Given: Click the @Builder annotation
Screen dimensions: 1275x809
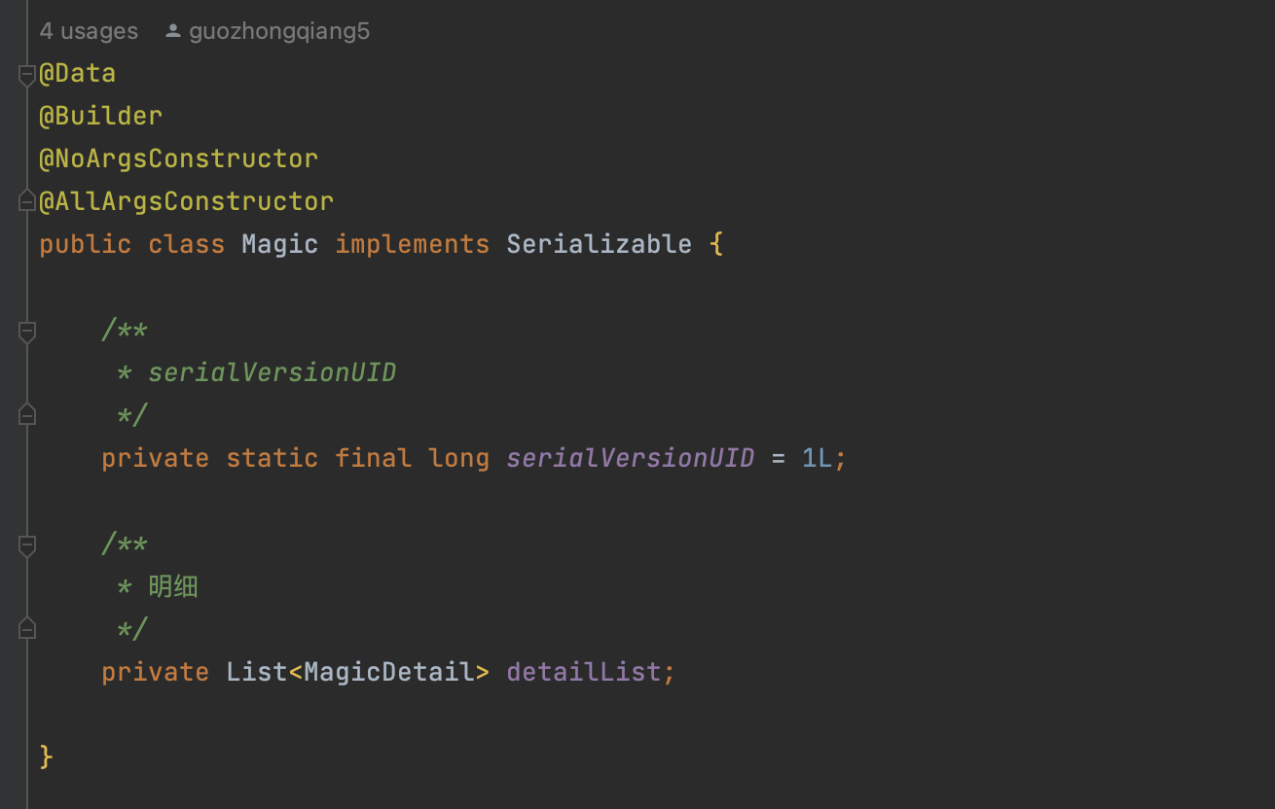Looking at the screenshot, I should 100,116.
